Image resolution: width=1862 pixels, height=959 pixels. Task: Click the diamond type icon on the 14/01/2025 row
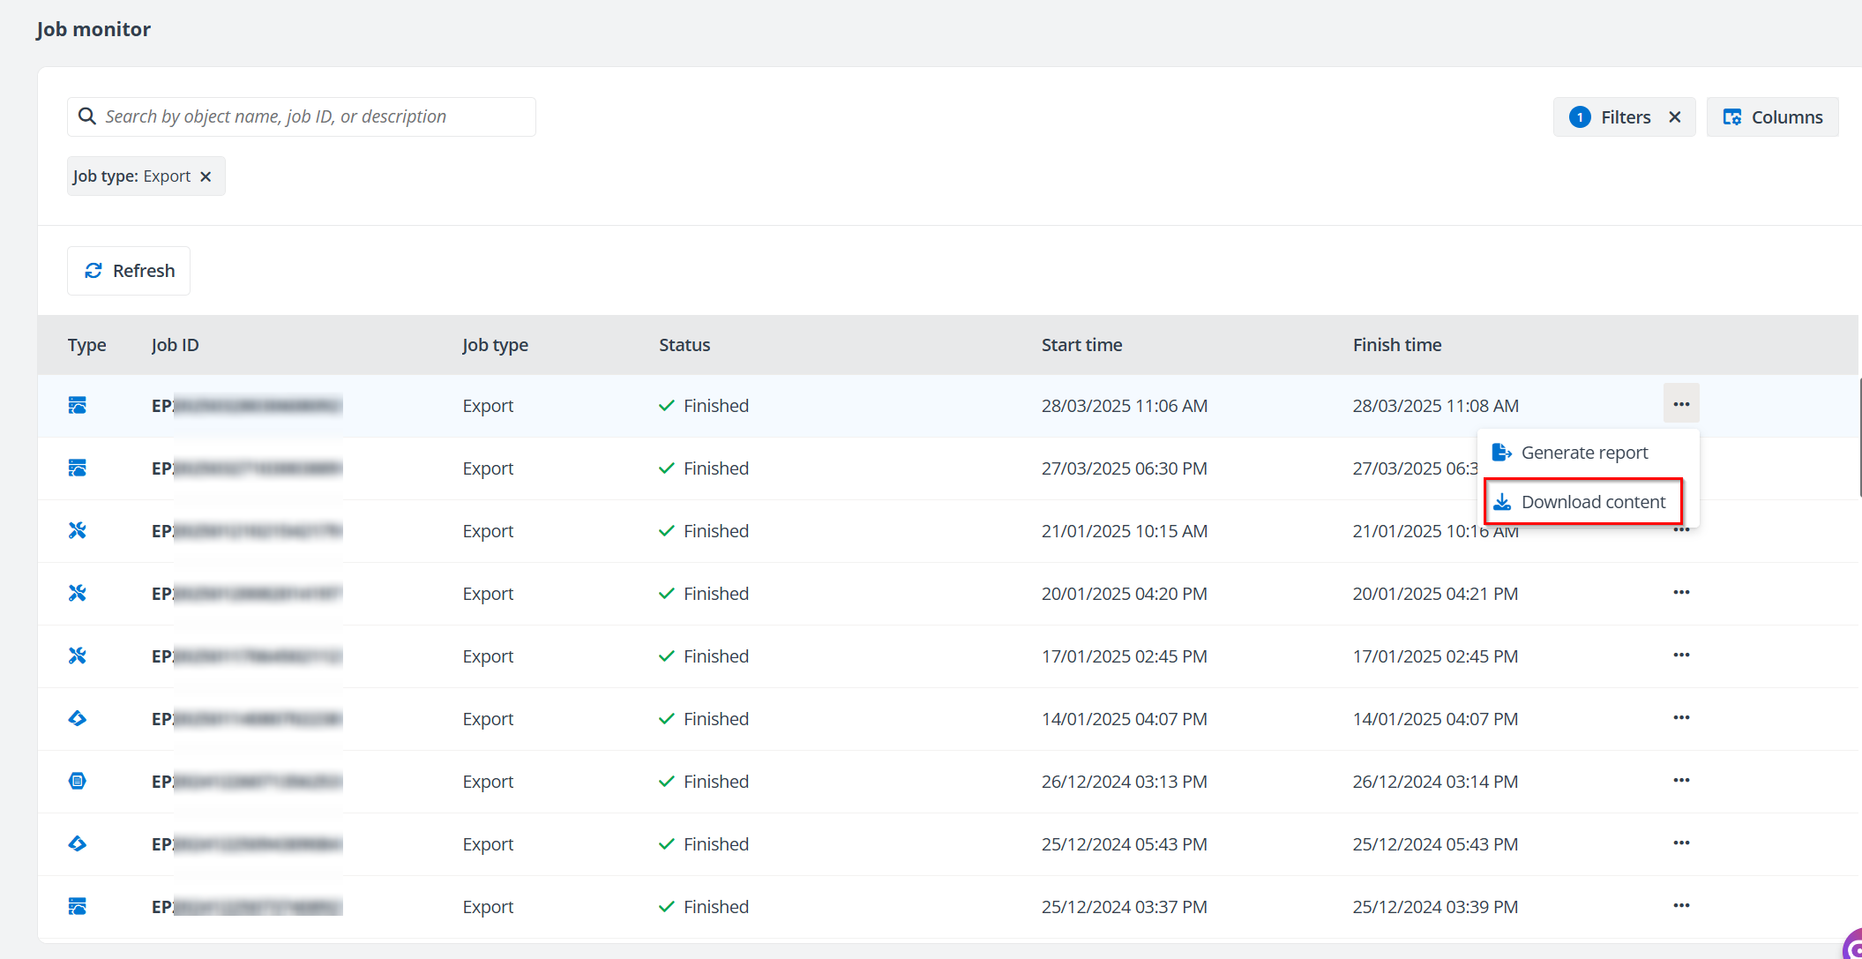click(x=78, y=718)
